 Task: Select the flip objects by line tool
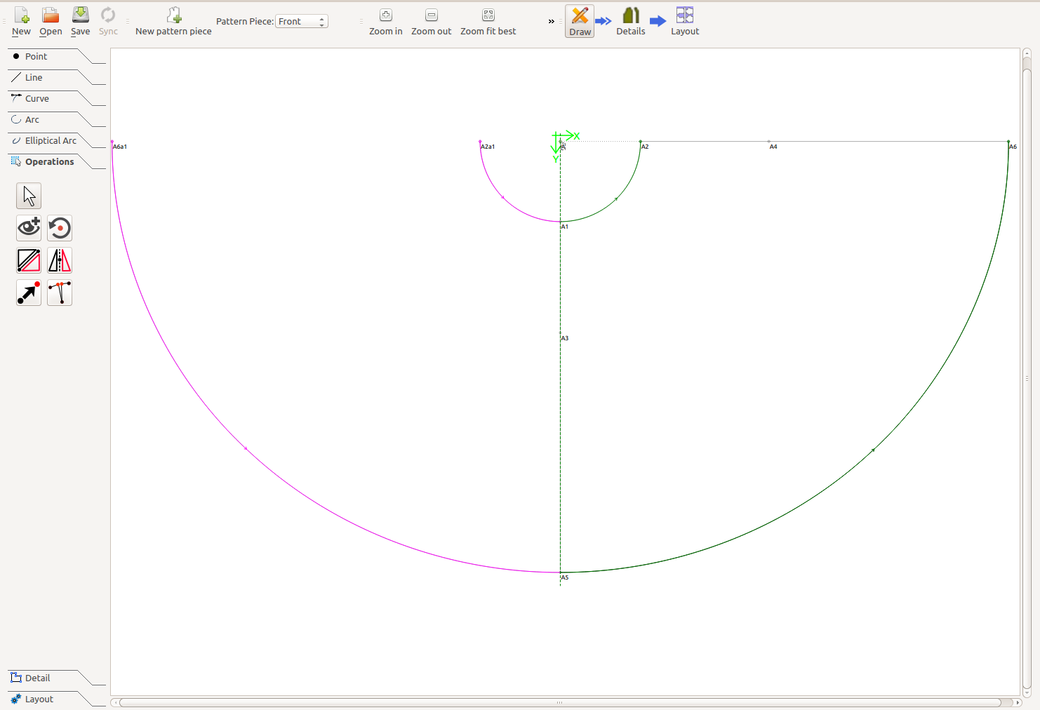click(29, 260)
